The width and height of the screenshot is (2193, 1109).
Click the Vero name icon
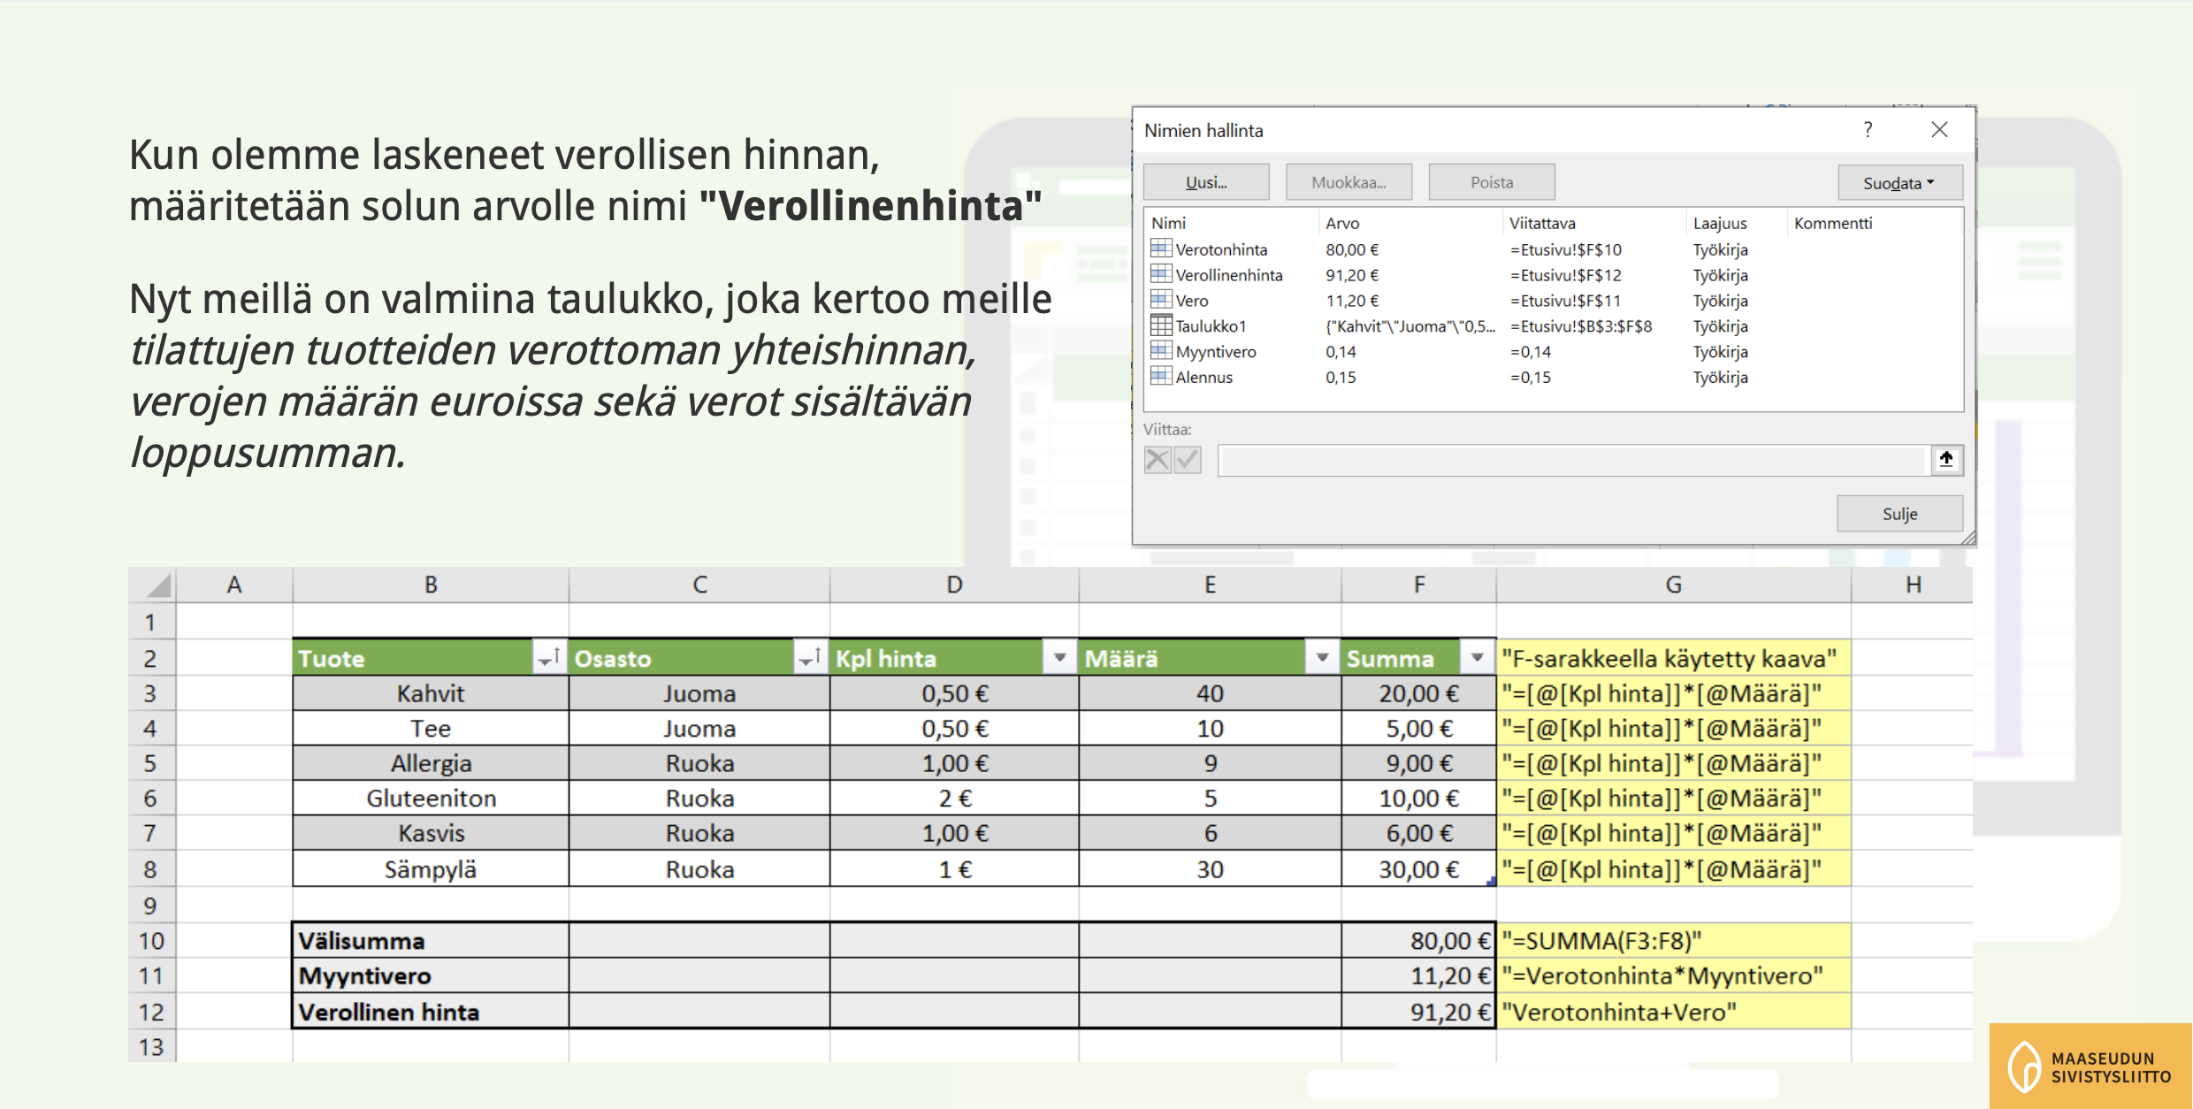pyautogui.click(x=1161, y=300)
